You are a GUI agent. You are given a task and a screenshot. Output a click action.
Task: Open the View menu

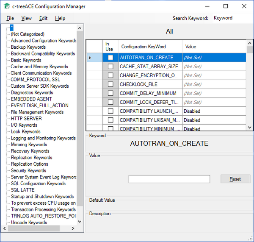click(x=26, y=18)
